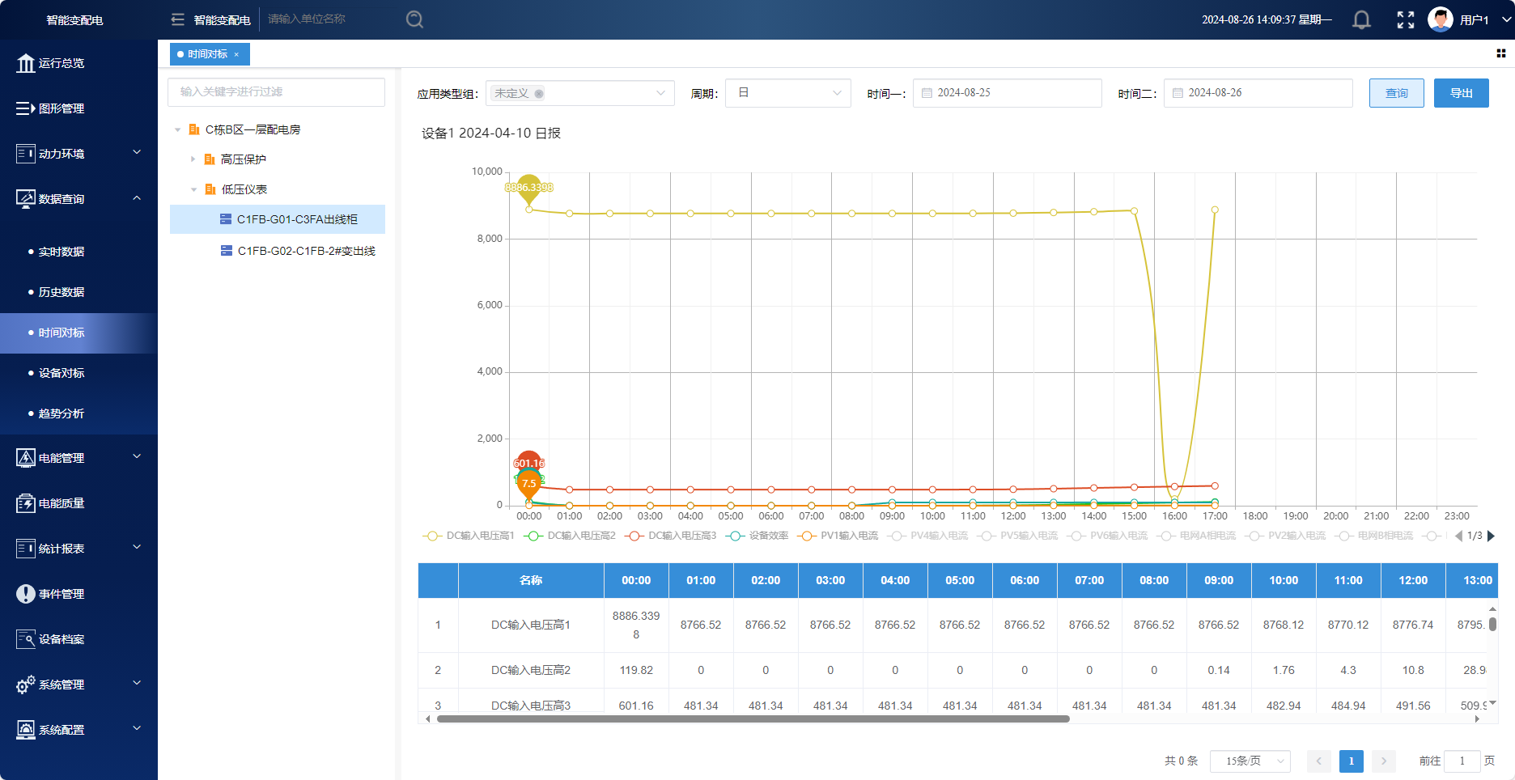
Task: Open the 应用类型组 dropdown
Action: click(580, 93)
